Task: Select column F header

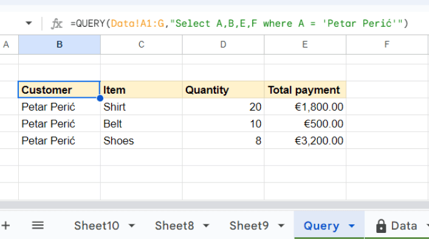Action: (x=386, y=44)
